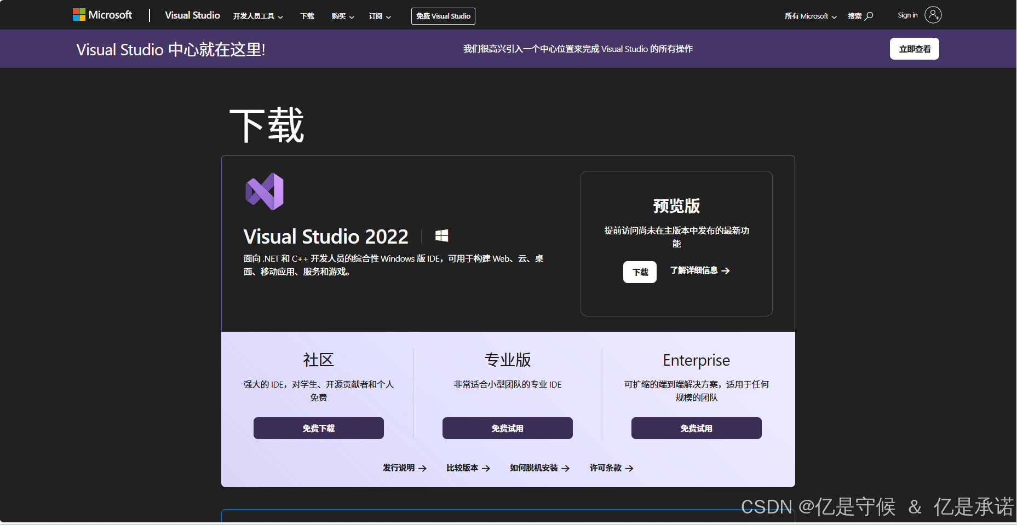Click banner text Visual Studio 中心就在这里!
1017x525 pixels.
[x=171, y=49]
